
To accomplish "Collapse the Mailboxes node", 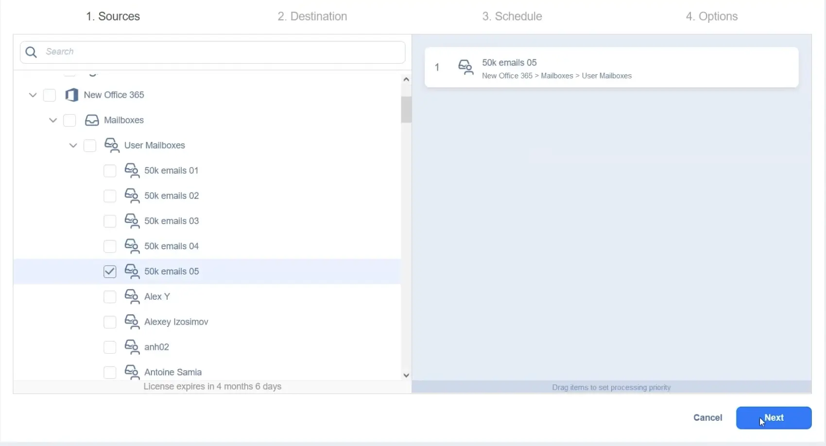I will 53,120.
